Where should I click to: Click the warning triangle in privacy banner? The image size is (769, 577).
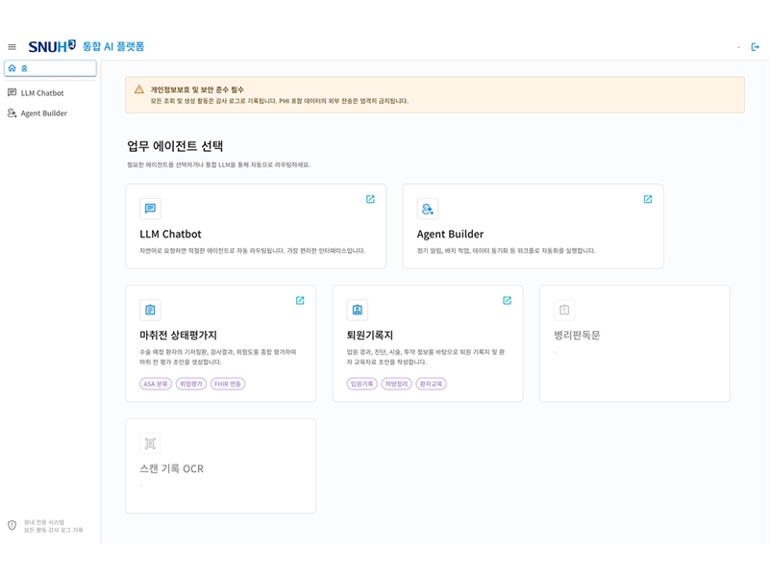139,89
